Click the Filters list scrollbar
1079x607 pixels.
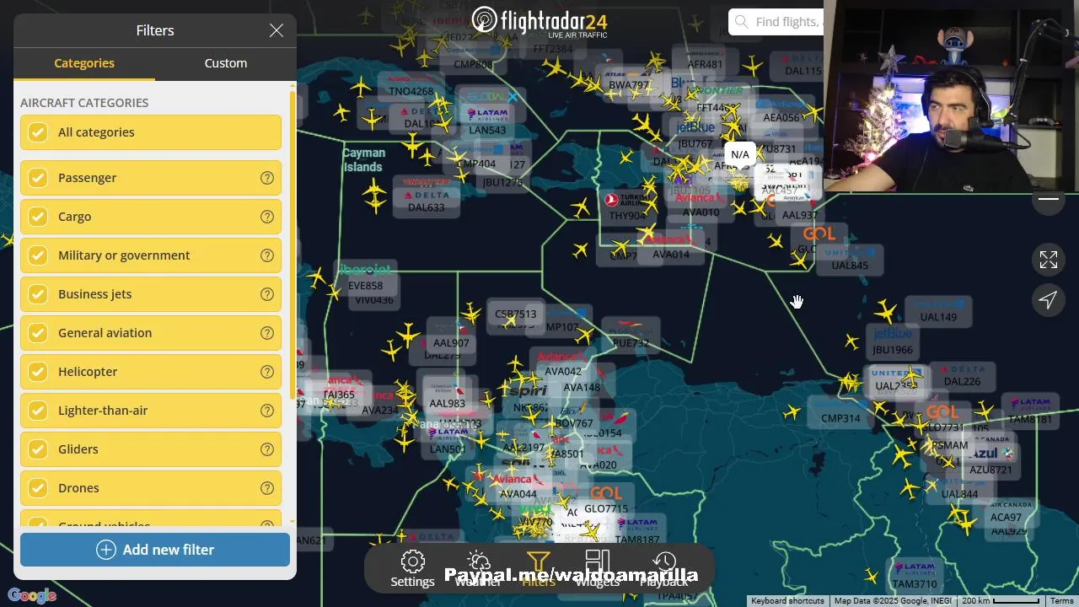(x=293, y=244)
